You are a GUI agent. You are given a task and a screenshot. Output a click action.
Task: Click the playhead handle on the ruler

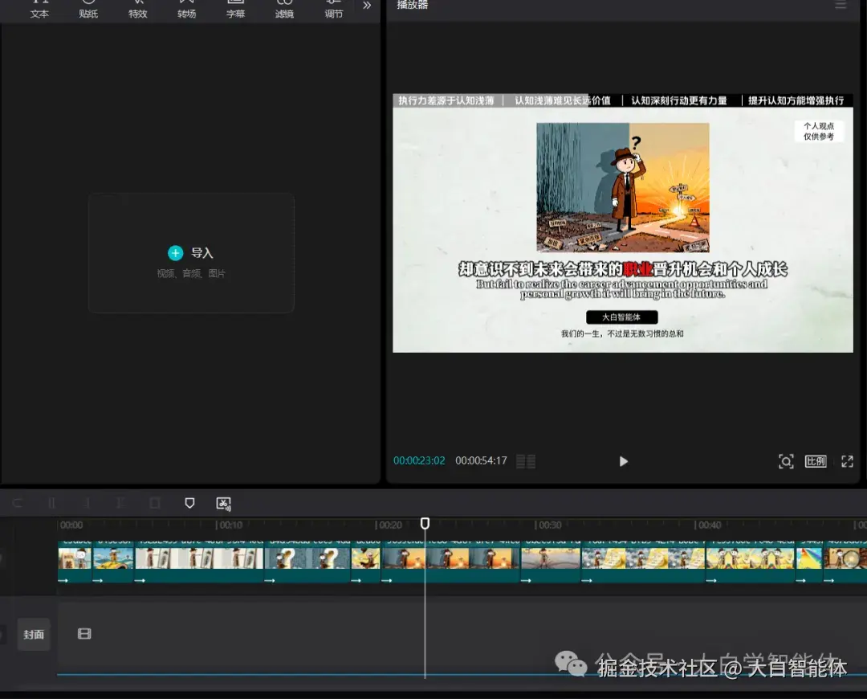[x=425, y=524]
